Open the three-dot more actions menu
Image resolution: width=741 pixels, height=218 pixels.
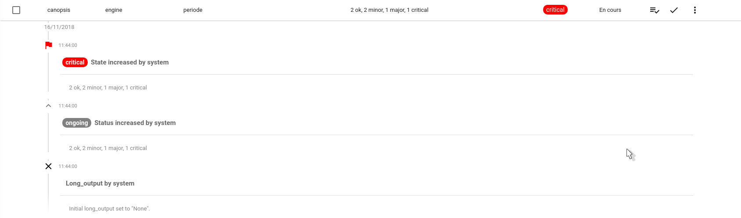[695, 10]
